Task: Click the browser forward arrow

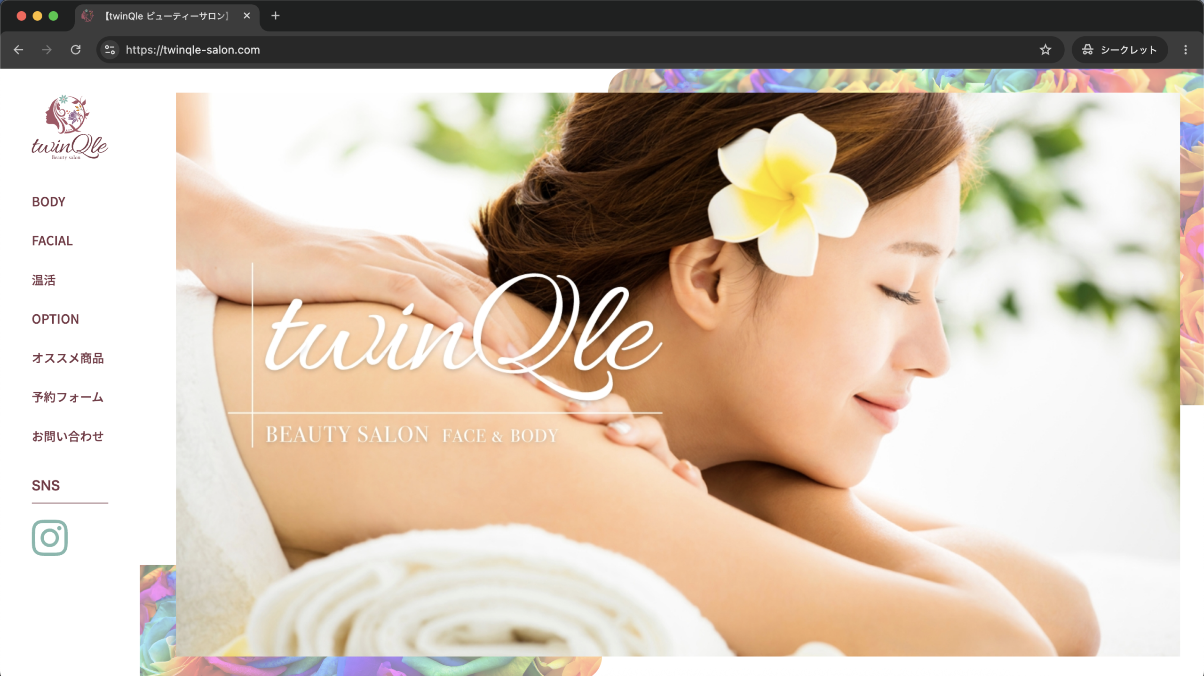Action: coord(47,50)
